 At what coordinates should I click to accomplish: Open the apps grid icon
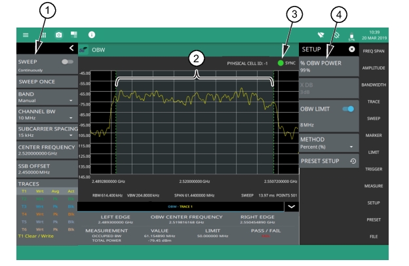click(43, 34)
